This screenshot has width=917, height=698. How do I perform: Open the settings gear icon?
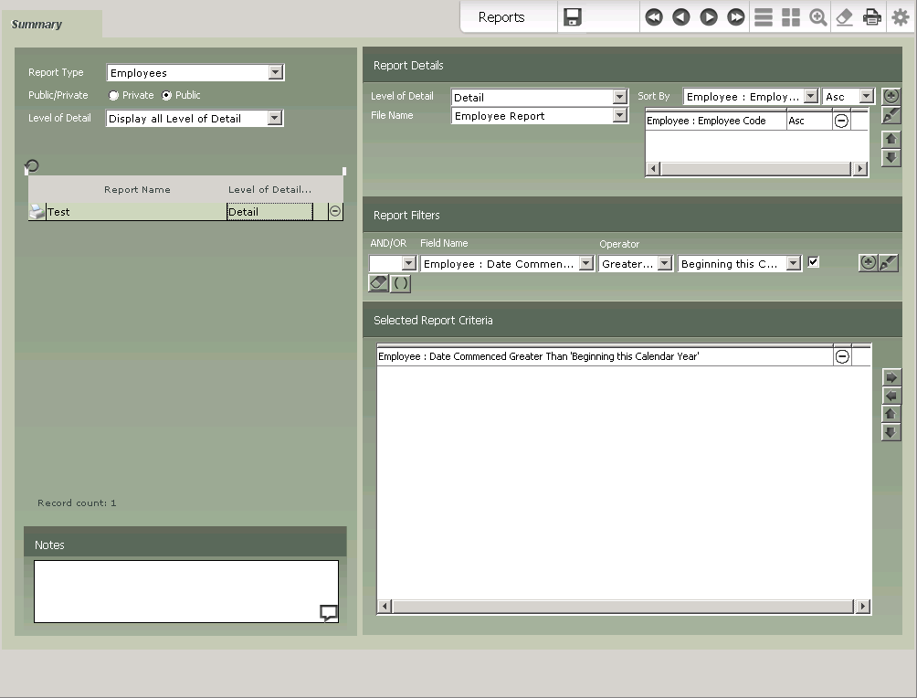coord(900,17)
